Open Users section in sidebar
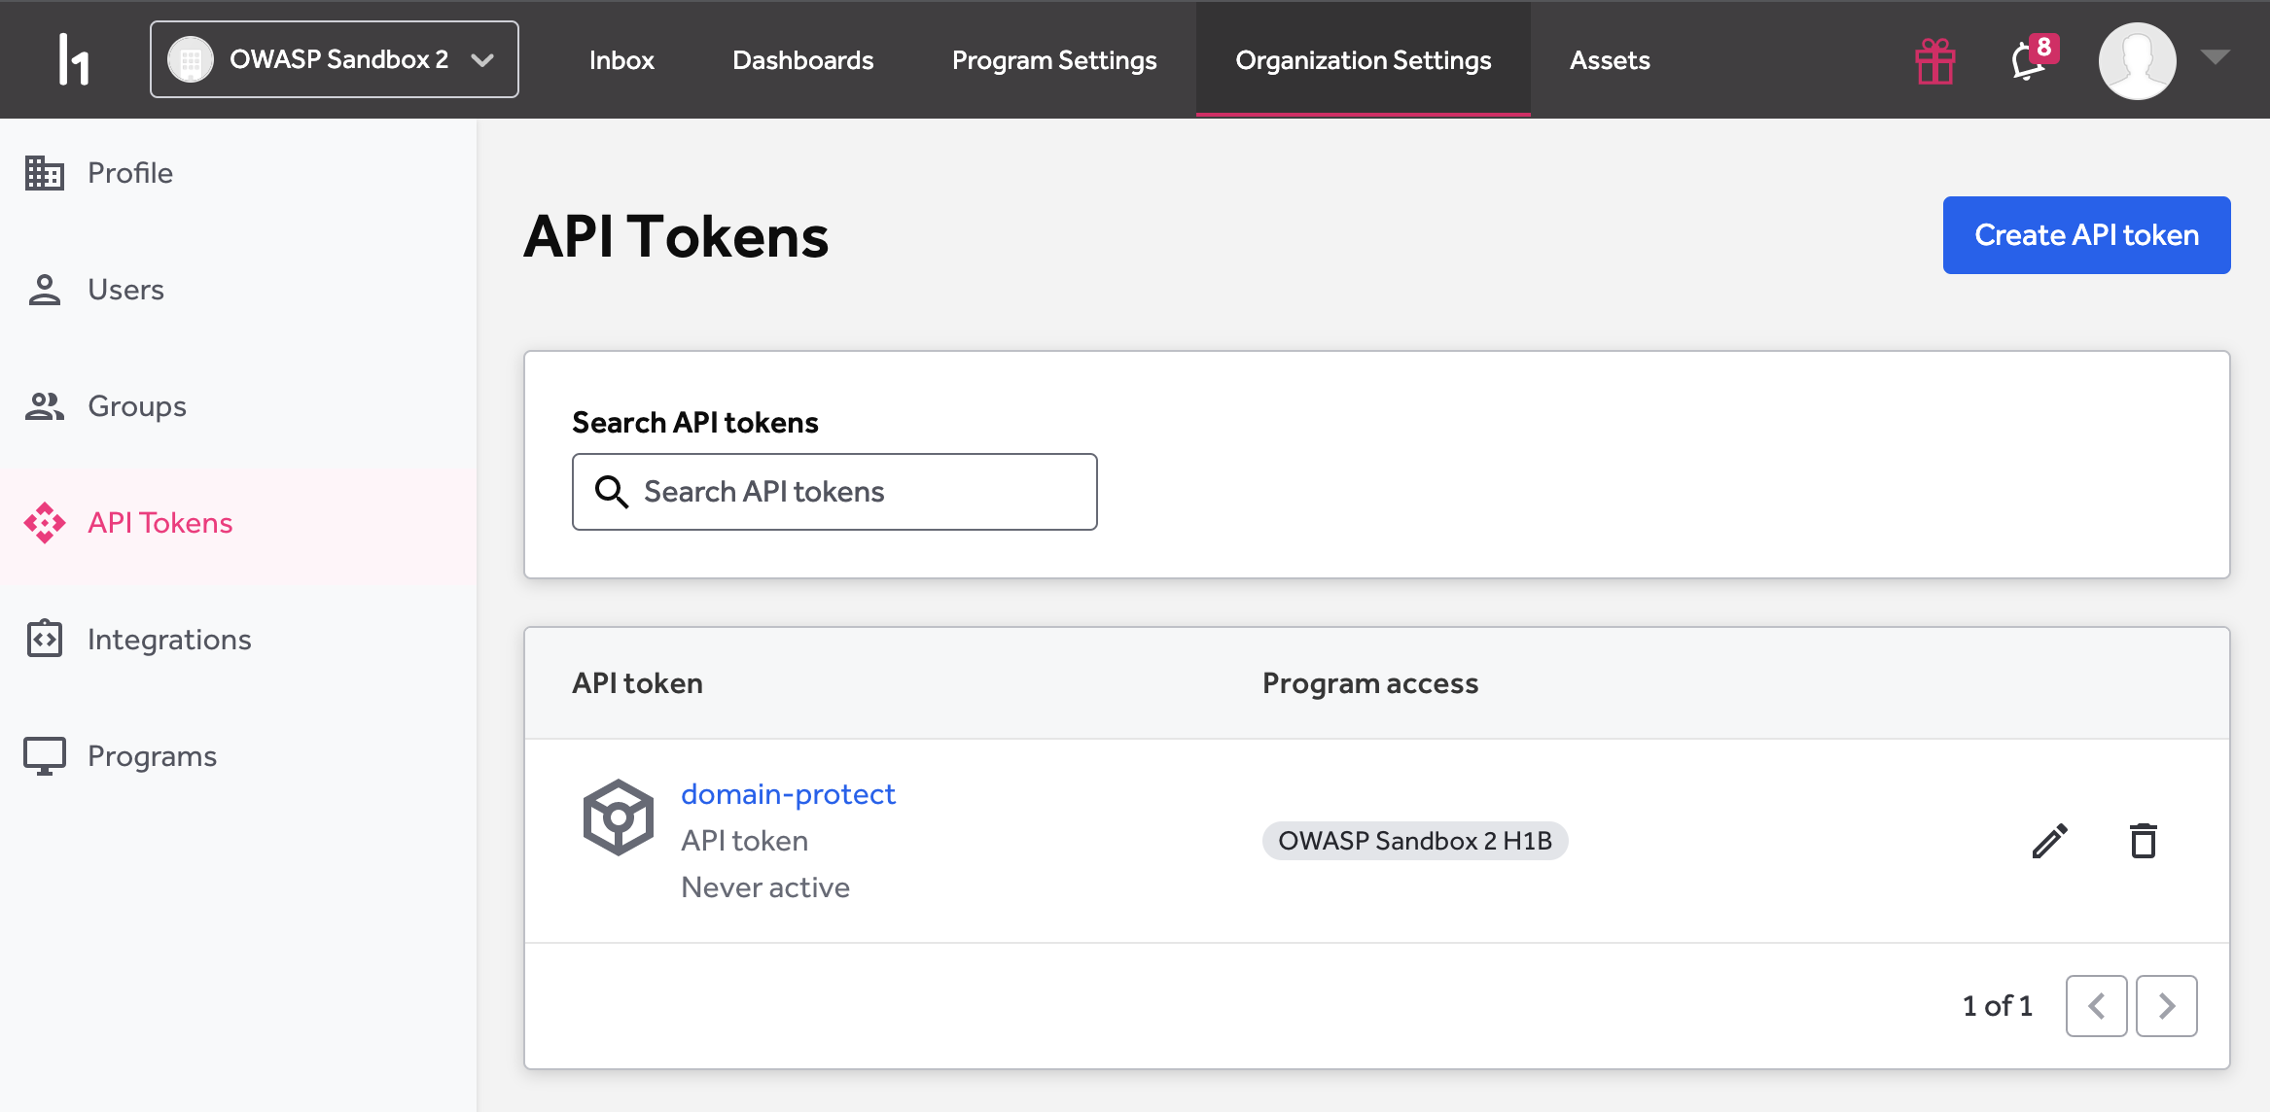This screenshot has height=1112, width=2270. (125, 290)
